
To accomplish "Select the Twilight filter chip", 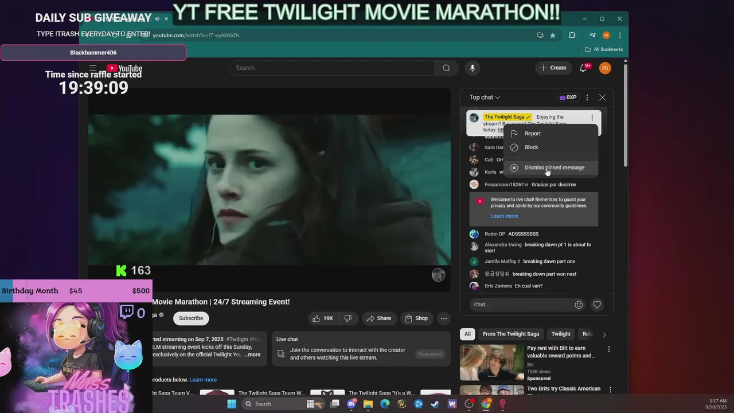I will tap(561, 334).
